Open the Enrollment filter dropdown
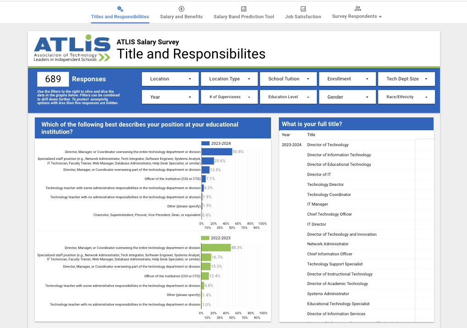Image resolution: width=467 pixels, height=328 pixels. click(347, 79)
